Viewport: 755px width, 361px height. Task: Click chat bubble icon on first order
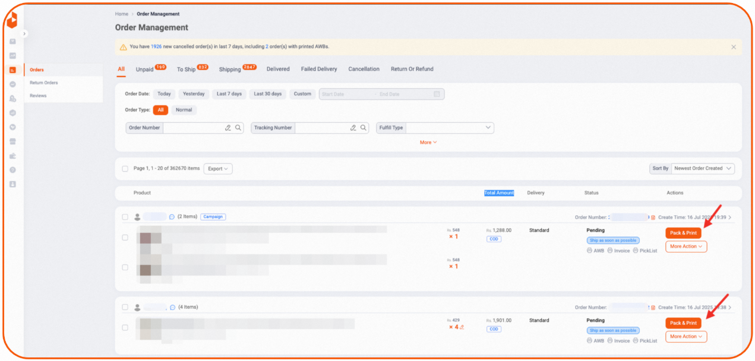pyautogui.click(x=172, y=217)
